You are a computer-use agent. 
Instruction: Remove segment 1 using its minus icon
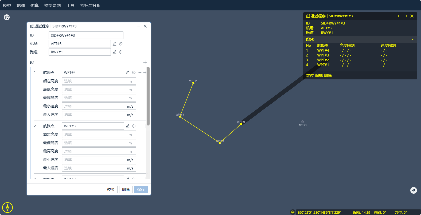click(x=140, y=72)
